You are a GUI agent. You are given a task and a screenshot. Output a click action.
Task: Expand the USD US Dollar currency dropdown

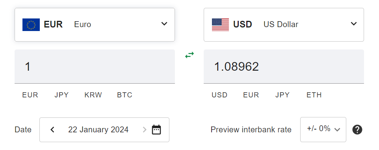pos(284,25)
